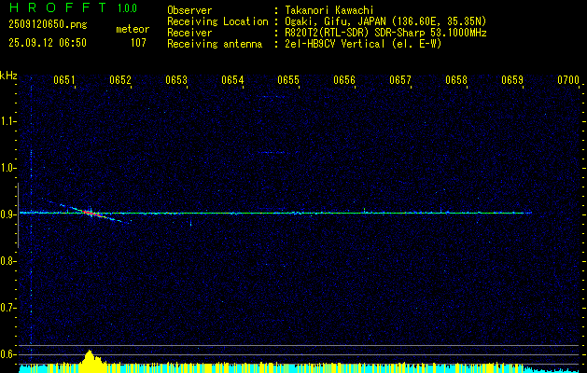Viewport: 587px width, 373px height.
Task: Click the 0654 time marker
Action: pyautogui.click(x=232, y=80)
